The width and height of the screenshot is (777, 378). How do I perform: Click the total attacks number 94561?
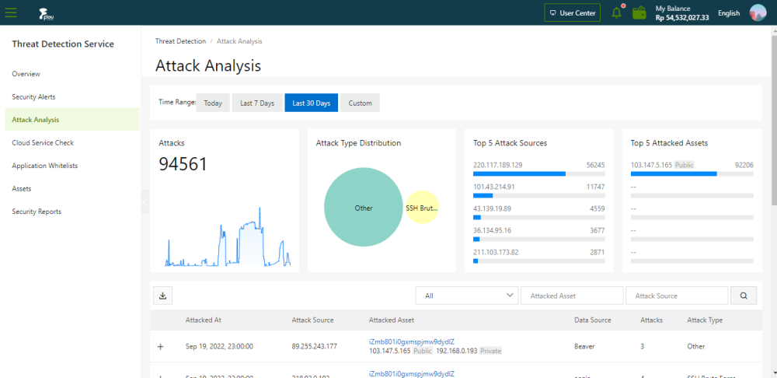[183, 164]
